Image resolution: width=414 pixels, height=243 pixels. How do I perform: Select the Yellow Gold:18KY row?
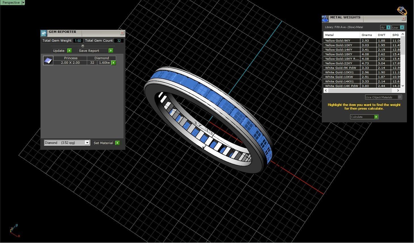click(x=362, y=54)
